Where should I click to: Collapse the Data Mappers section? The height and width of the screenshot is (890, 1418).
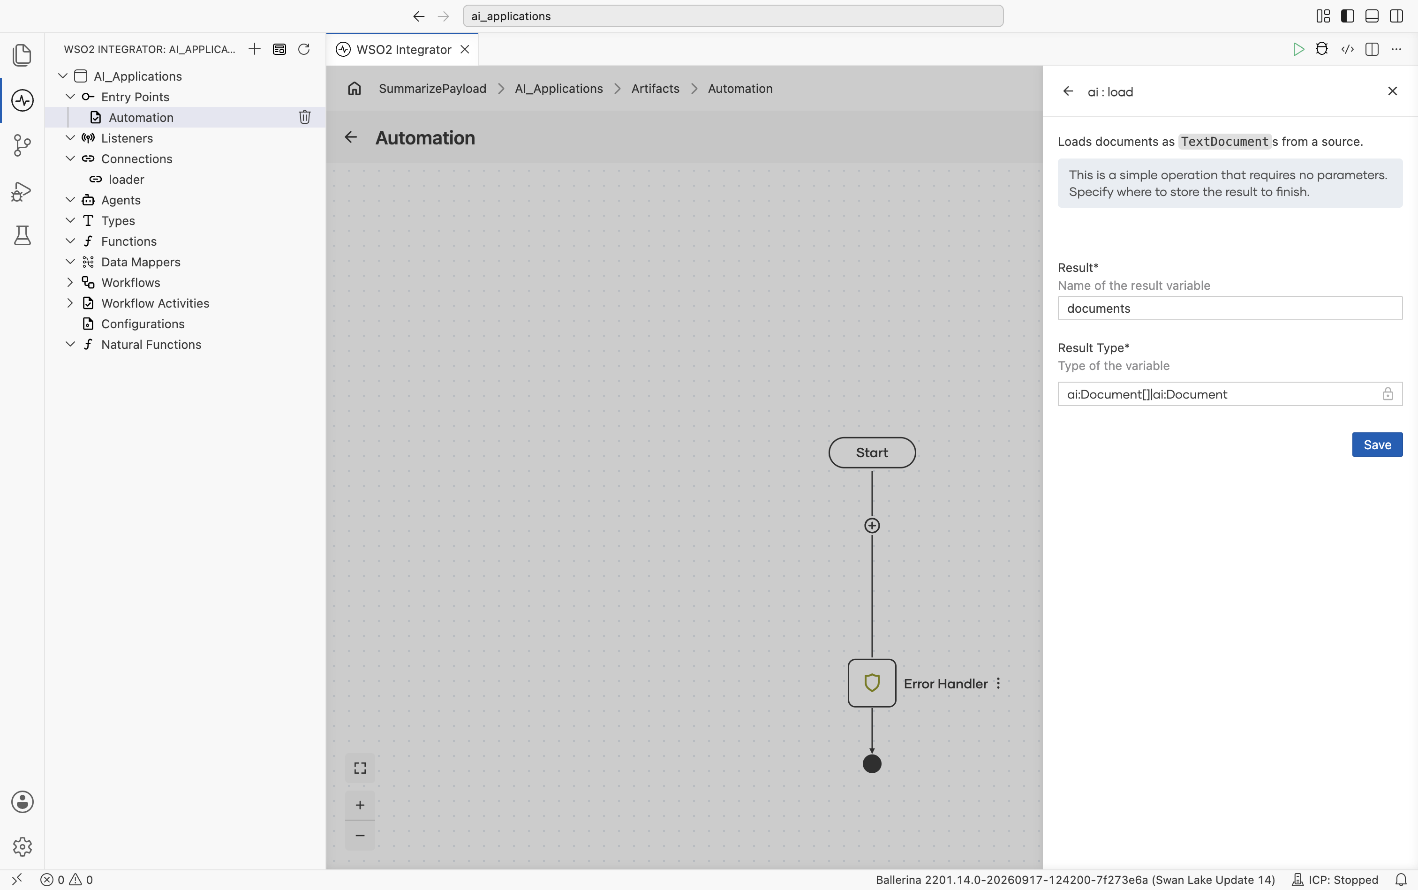70,261
